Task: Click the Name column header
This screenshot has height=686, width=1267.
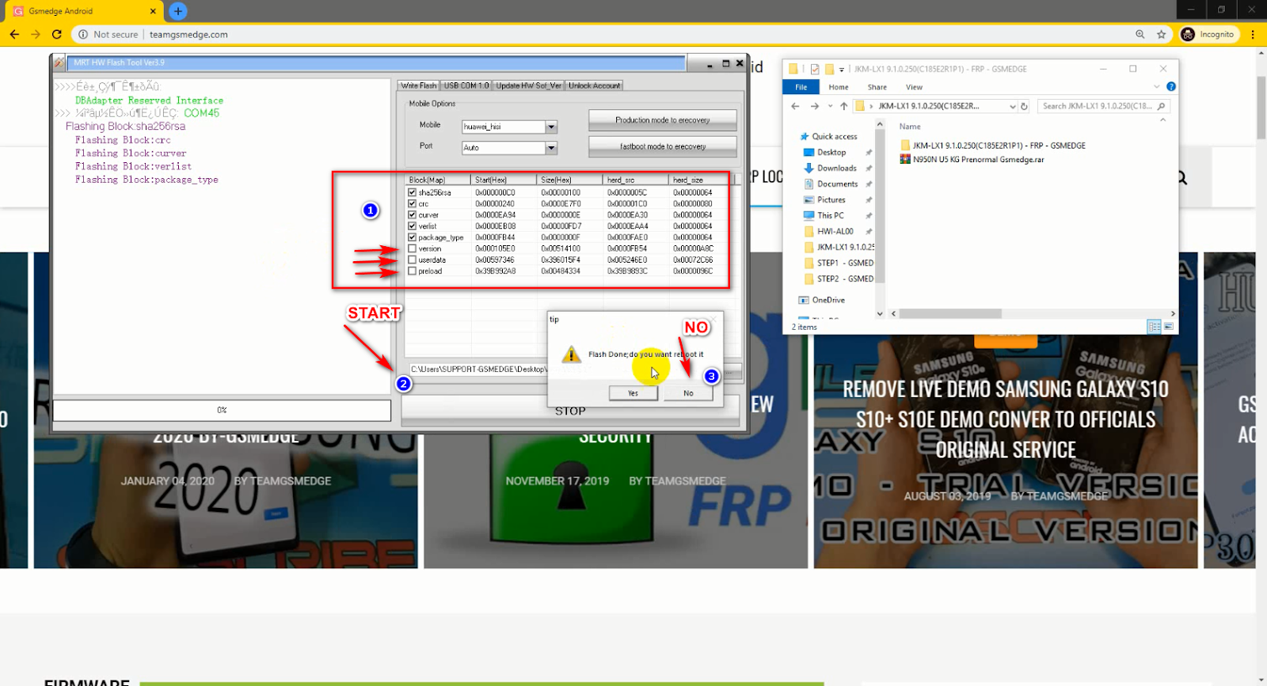Action: click(x=910, y=127)
